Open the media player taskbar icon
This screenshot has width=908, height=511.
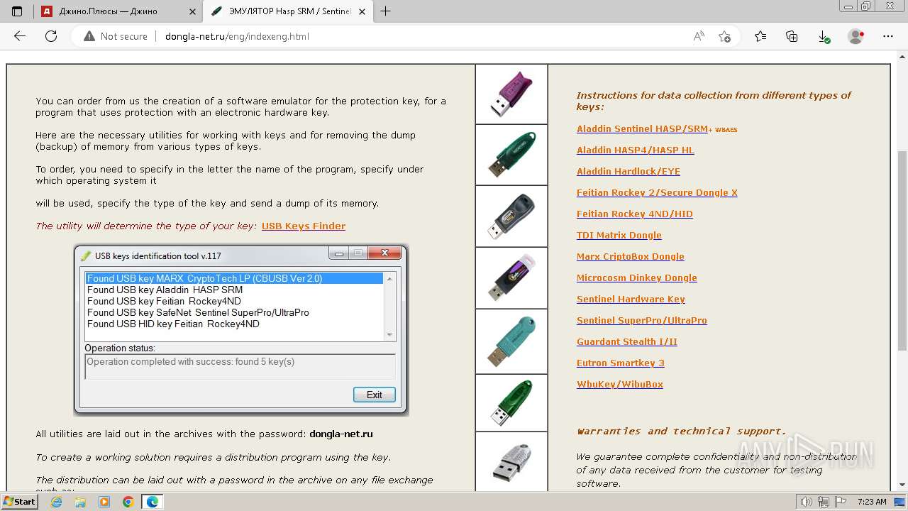pyautogui.click(x=104, y=502)
